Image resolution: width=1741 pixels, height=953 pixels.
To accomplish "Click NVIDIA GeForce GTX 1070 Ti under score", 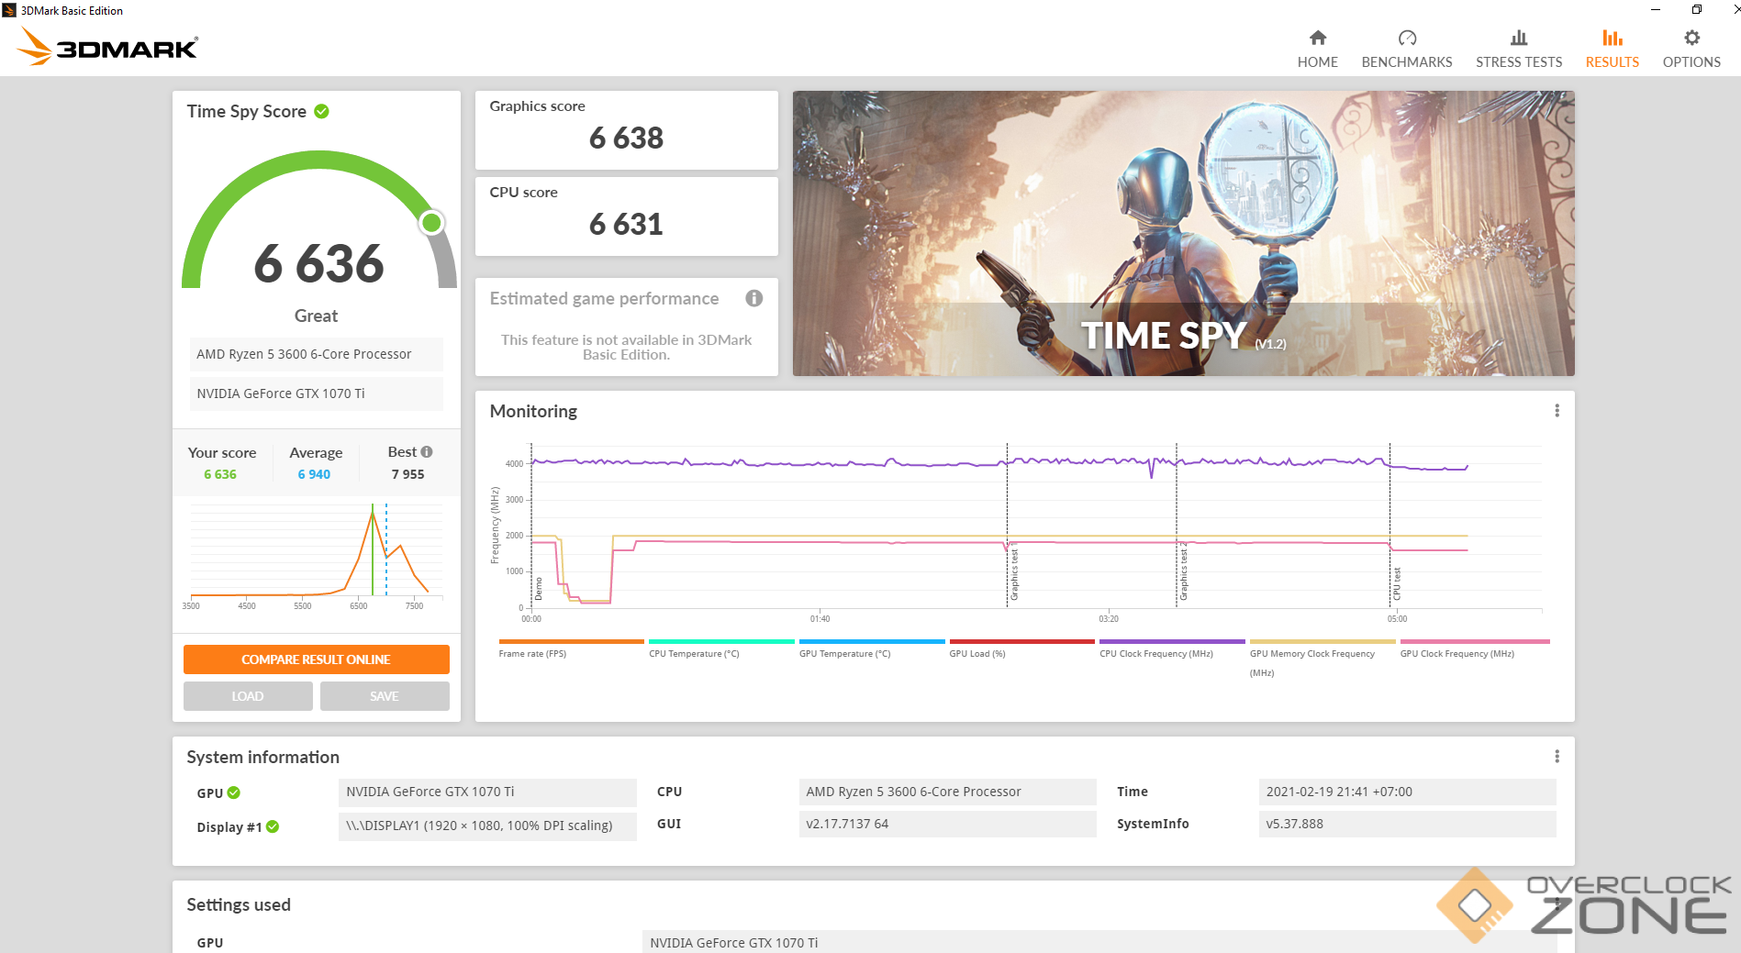I will pyautogui.click(x=316, y=393).
